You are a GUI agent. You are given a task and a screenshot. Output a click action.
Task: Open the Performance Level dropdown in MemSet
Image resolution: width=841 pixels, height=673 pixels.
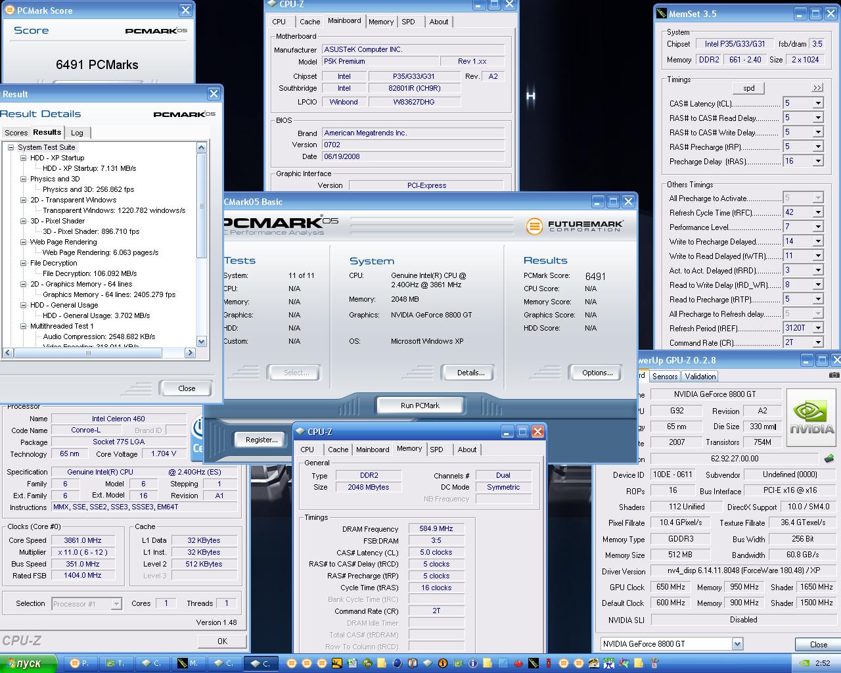818,227
